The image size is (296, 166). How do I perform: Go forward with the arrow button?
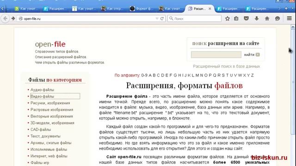[x=13, y=18]
